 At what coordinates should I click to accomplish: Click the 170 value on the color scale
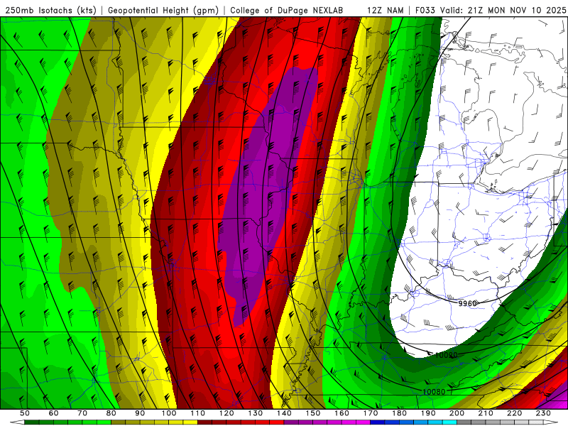[x=371, y=413]
